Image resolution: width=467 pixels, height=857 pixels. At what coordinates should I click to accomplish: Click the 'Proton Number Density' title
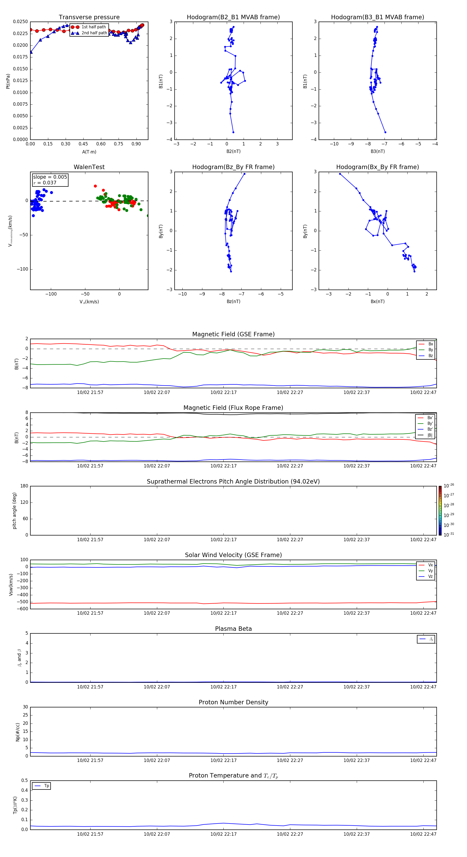pos(233,702)
